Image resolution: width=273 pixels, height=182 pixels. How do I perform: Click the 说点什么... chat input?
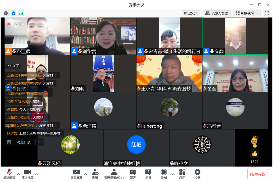25,142
